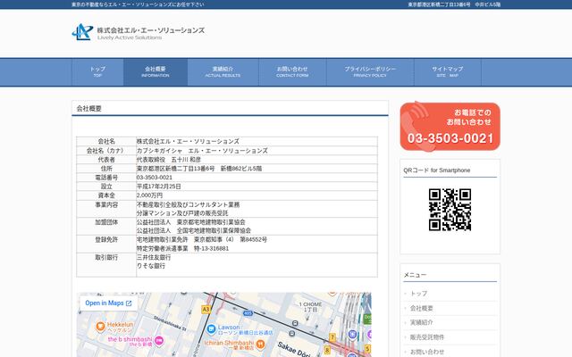Open お問い合わせ contact form nav item
The width and height of the screenshot is (572, 357).
[292, 71]
